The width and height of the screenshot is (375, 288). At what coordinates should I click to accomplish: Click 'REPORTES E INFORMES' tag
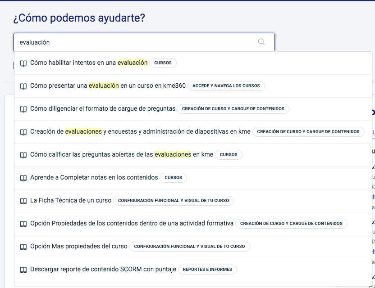click(207, 269)
